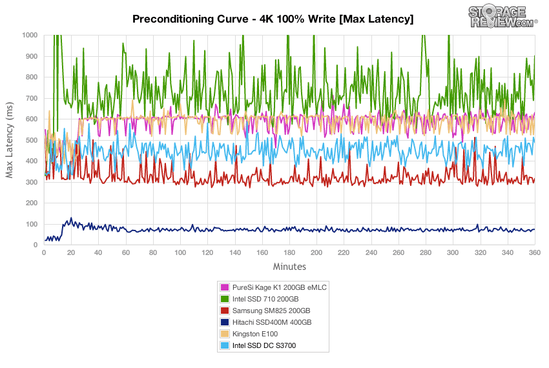The image size is (549, 368).
Task: Click the x-axis label 120
Action: [x=207, y=252]
